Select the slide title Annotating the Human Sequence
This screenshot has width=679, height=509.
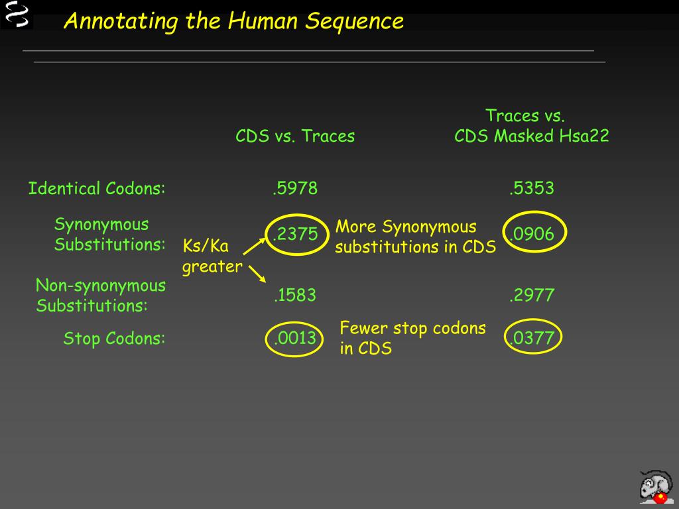point(233,21)
